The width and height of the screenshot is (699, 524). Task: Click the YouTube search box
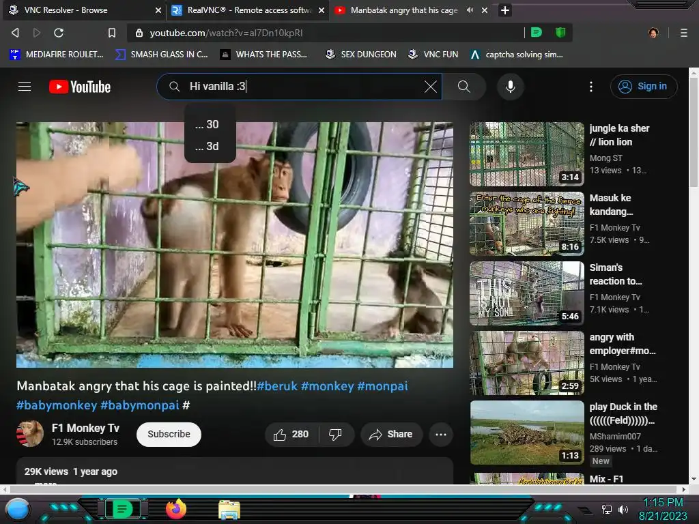click(x=299, y=87)
